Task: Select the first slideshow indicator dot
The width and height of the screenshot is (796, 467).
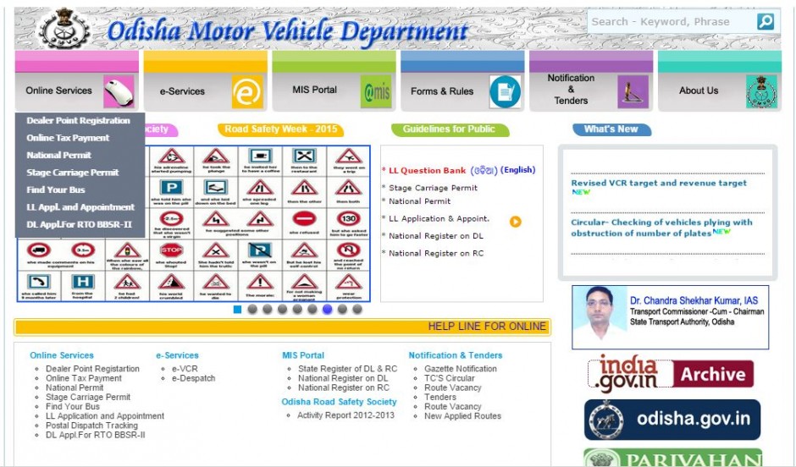Action: [238, 310]
